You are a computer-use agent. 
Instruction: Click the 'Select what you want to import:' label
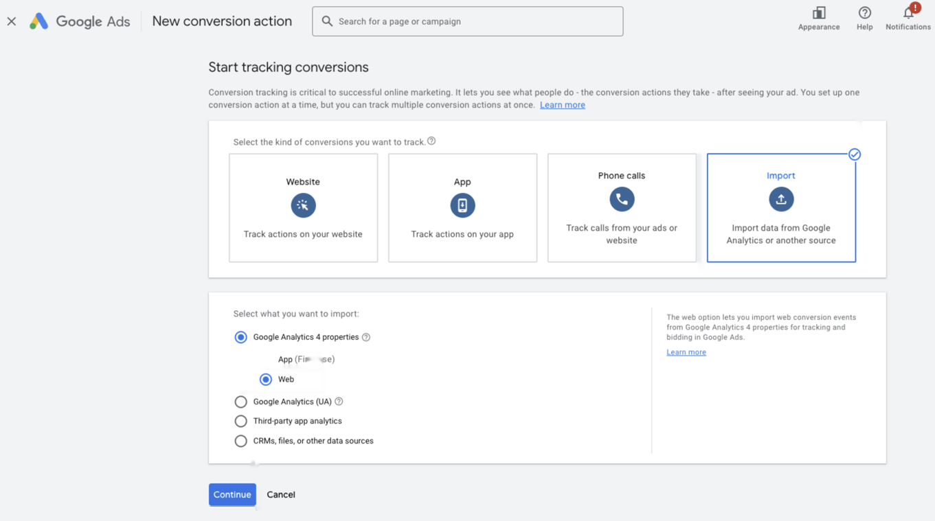(296, 314)
